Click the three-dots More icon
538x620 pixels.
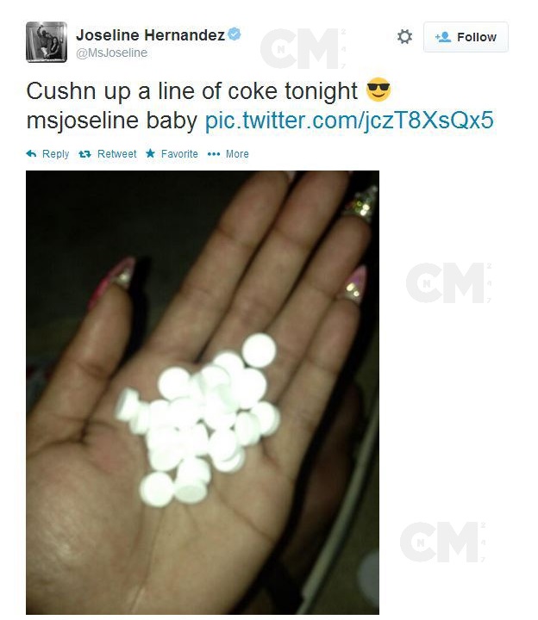214,154
